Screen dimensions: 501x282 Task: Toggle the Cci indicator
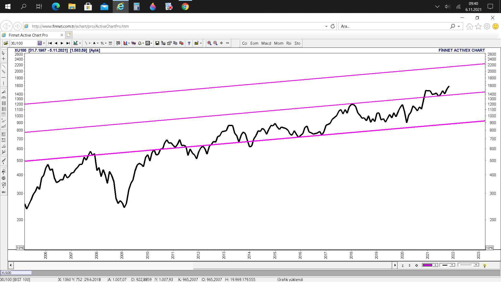tap(244, 43)
